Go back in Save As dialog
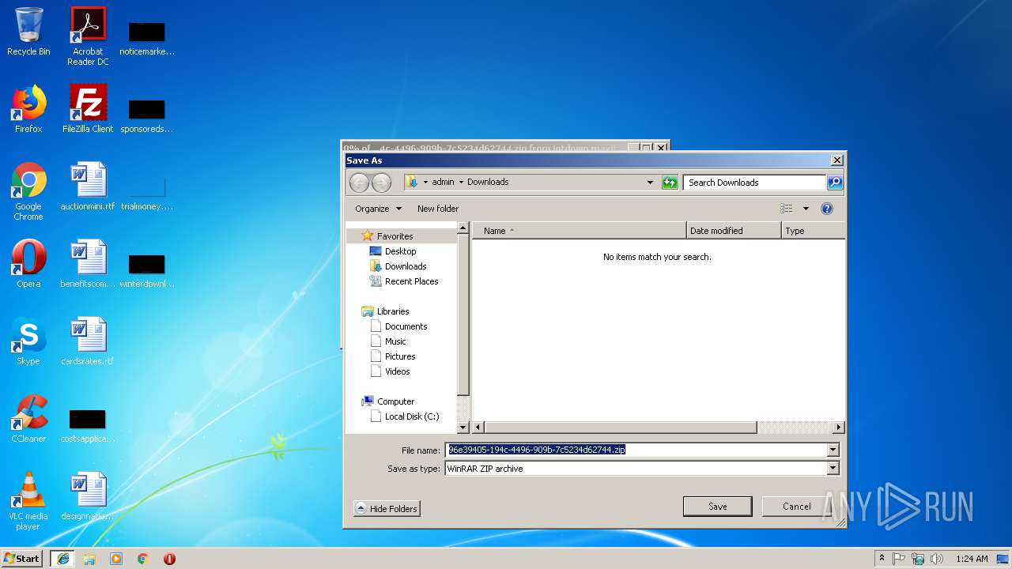1012x569 pixels. (x=359, y=183)
